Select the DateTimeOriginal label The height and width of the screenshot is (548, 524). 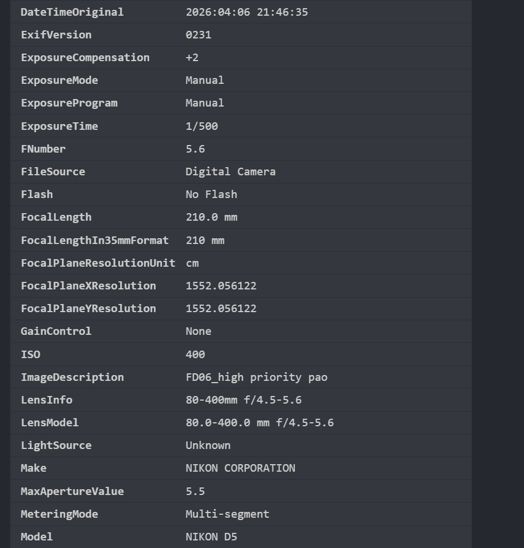click(x=72, y=12)
